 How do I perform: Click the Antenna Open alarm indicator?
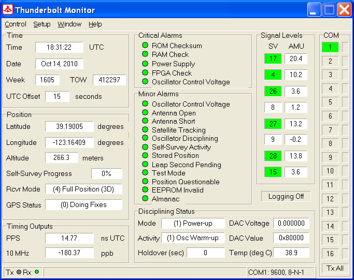145,112
